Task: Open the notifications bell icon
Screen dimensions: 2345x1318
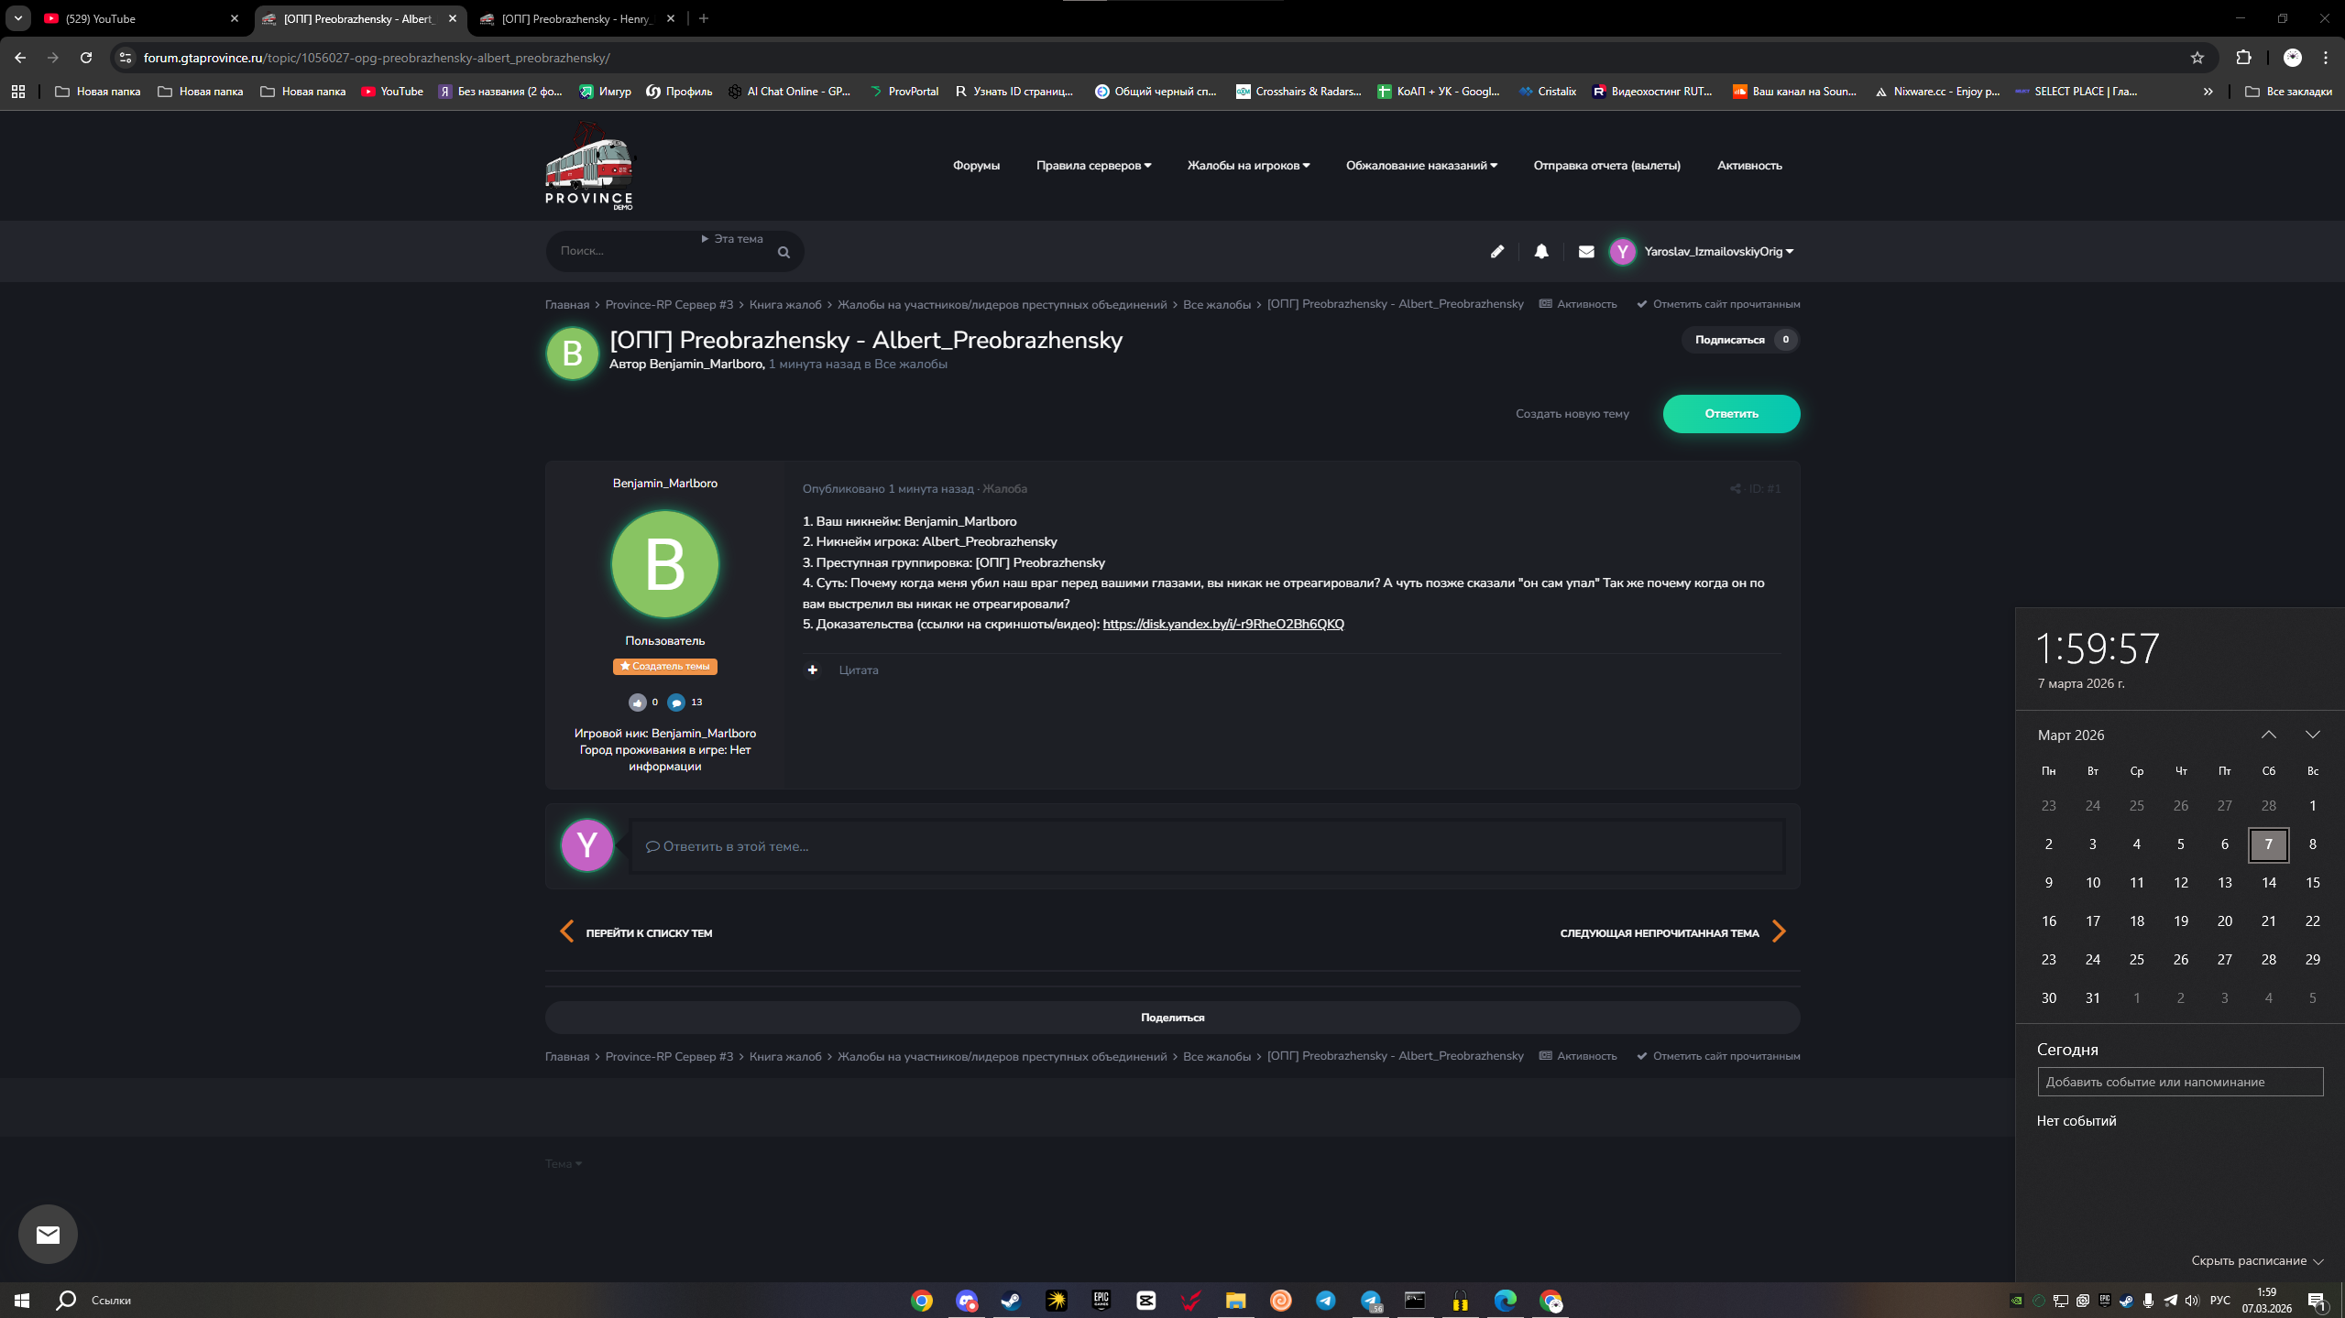Action: pos(1541,251)
